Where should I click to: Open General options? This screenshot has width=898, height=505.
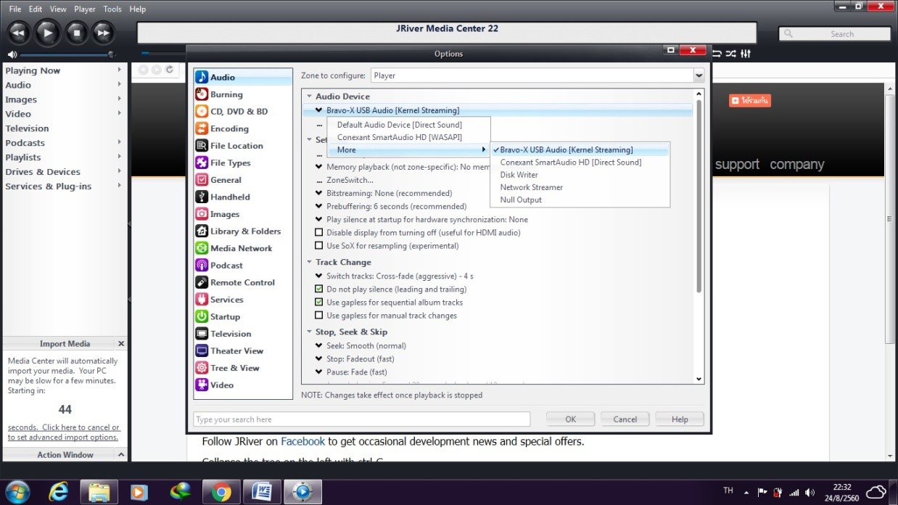(x=243, y=179)
